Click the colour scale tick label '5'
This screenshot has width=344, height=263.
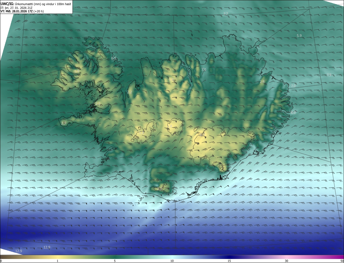pyautogui.click(x=115, y=261)
